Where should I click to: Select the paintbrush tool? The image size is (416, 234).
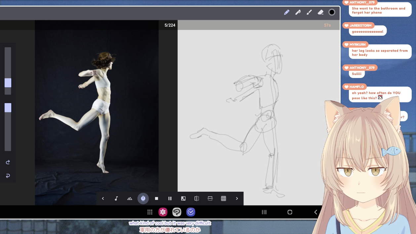click(309, 12)
